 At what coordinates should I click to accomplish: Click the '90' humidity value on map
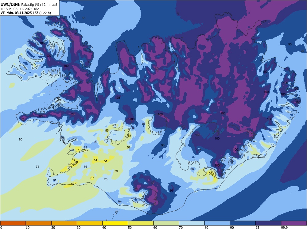(95, 142)
